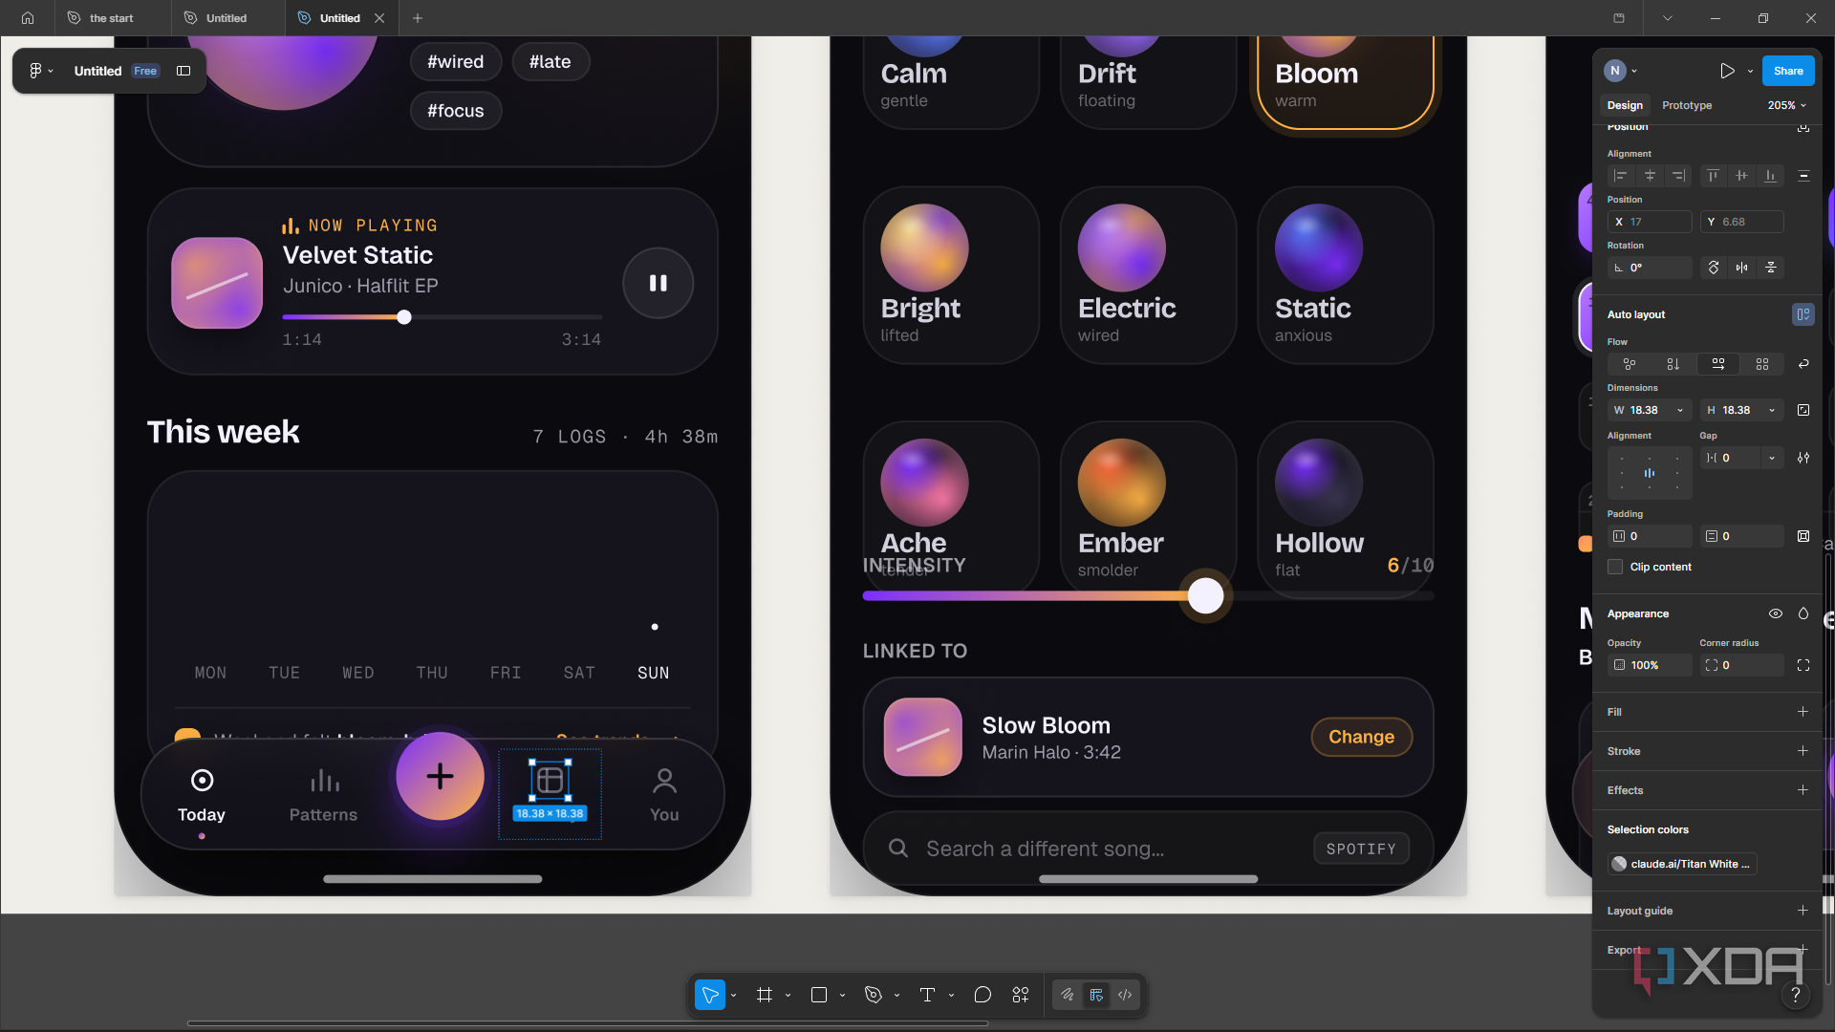The width and height of the screenshot is (1835, 1032).
Task: Add an Effect with plus button
Action: click(x=1803, y=790)
